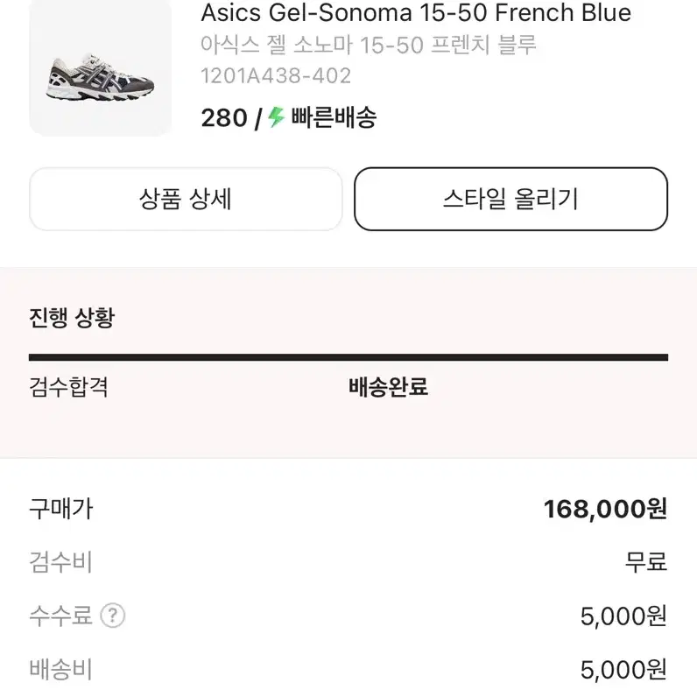The width and height of the screenshot is (697, 697).
Task: Tap the 구매가 price label
Action: pyautogui.click(x=61, y=509)
